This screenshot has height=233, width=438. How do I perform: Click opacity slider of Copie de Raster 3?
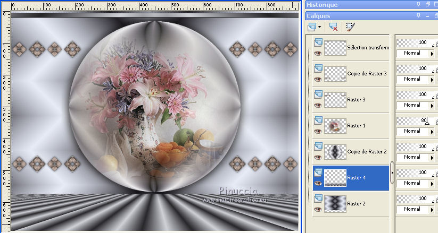coord(415,68)
